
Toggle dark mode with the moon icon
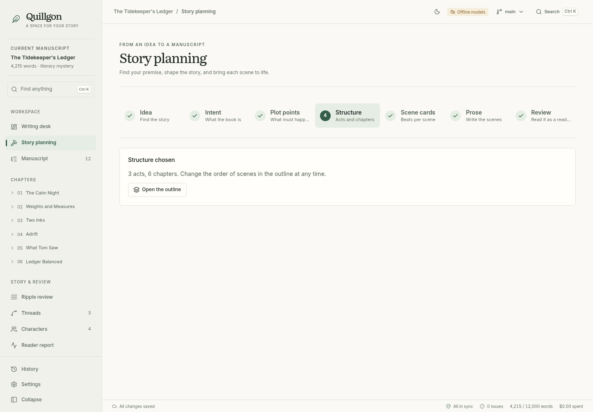[437, 12]
